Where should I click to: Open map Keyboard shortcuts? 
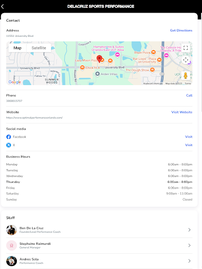click(153, 84)
